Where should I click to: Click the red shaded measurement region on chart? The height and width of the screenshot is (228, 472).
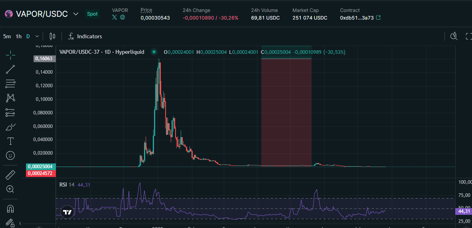pyautogui.click(x=286, y=112)
